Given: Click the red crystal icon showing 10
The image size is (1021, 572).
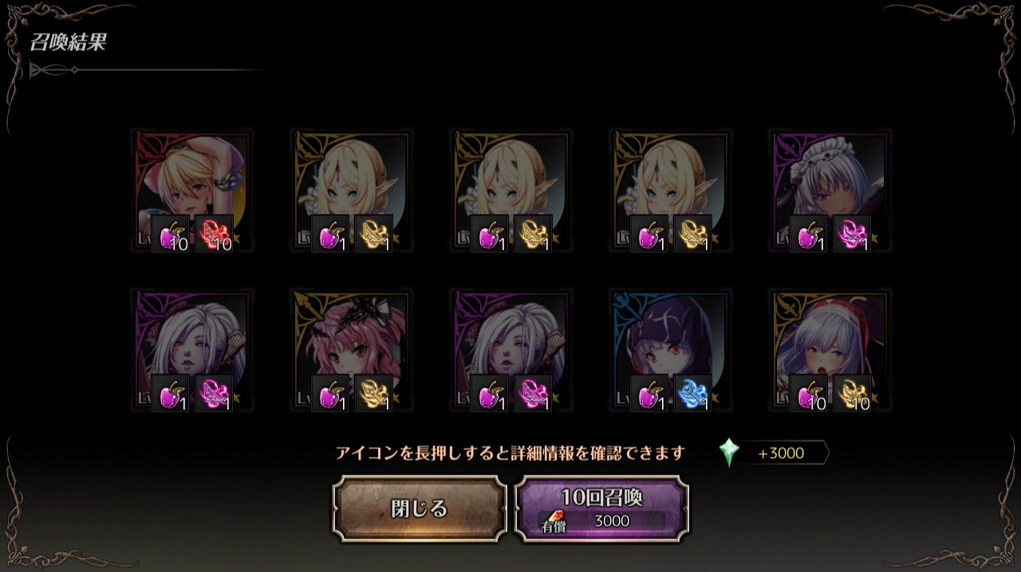Looking at the screenshot, I should (215, 234).
